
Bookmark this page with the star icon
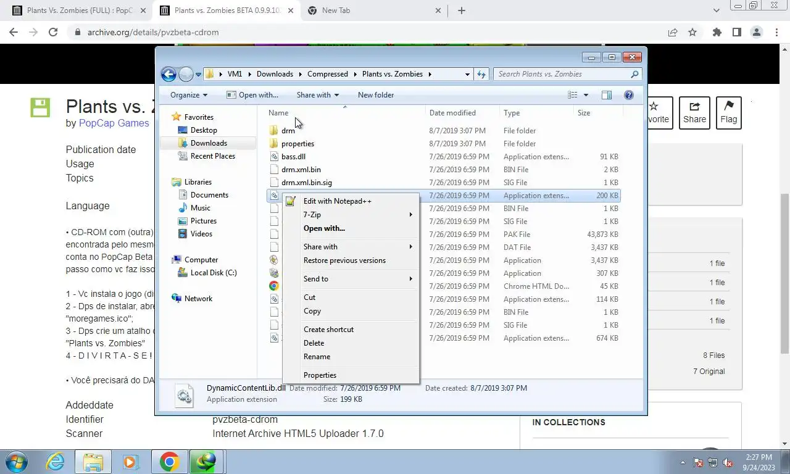(x=692, y=32)
